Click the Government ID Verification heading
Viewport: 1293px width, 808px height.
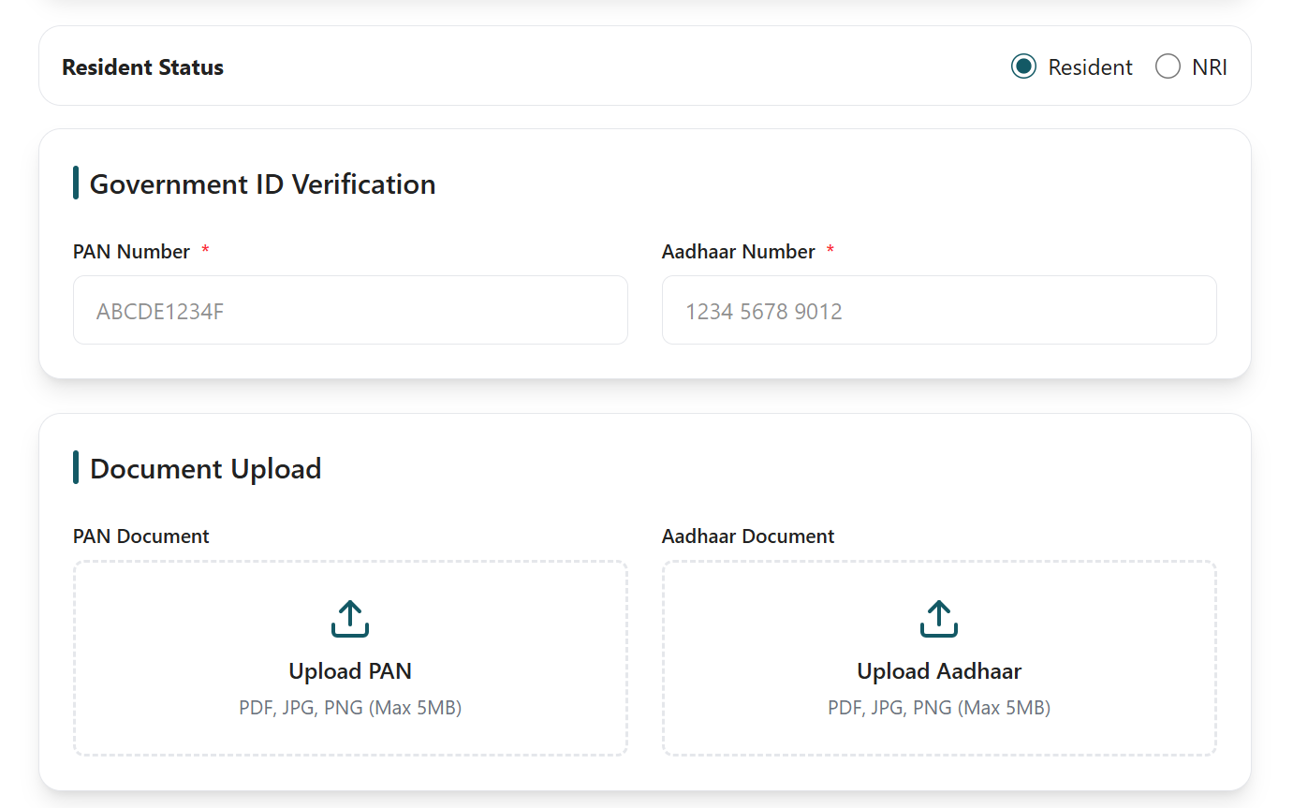click(x=262, y=184)
